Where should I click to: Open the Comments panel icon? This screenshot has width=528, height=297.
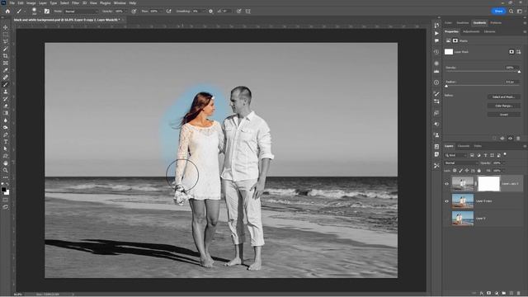436,40
